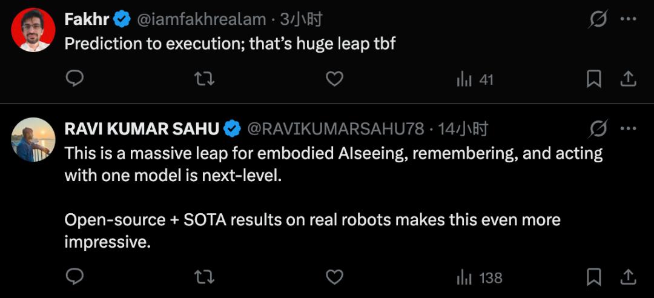Bookmark Fakhr's tweet
Image resolution: width=654 pixels, height=298 pixels.
594,79
